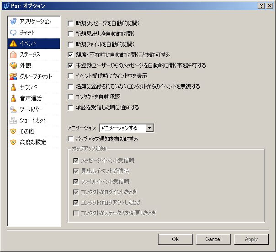Viewport: 276px width, 252px height.
Task: Toggle コンタクトがステータスを変更したとき checkbox
Action: tap(76, 213)
